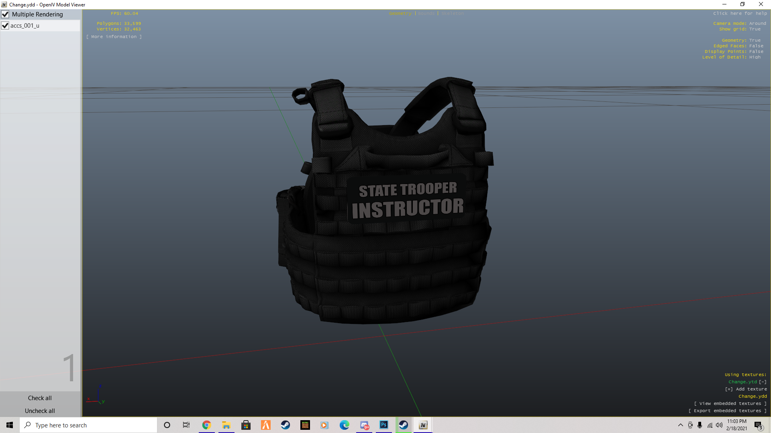Open File Explorer from the taskbar
771x433 pixels.
click(226, 425)
